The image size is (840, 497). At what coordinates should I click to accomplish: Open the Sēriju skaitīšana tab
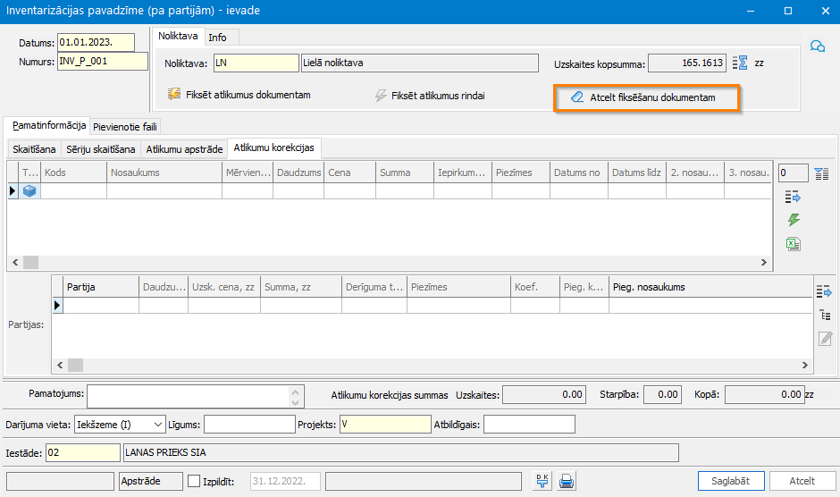tap(101, 149)
